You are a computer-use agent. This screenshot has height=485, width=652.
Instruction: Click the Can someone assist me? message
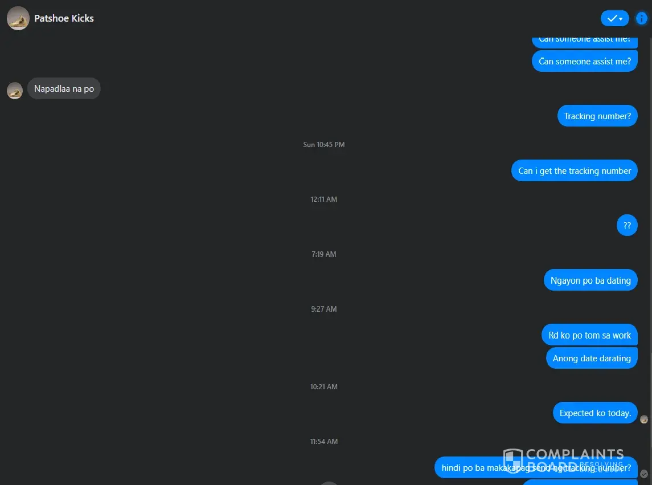click(x=585, y=61)
